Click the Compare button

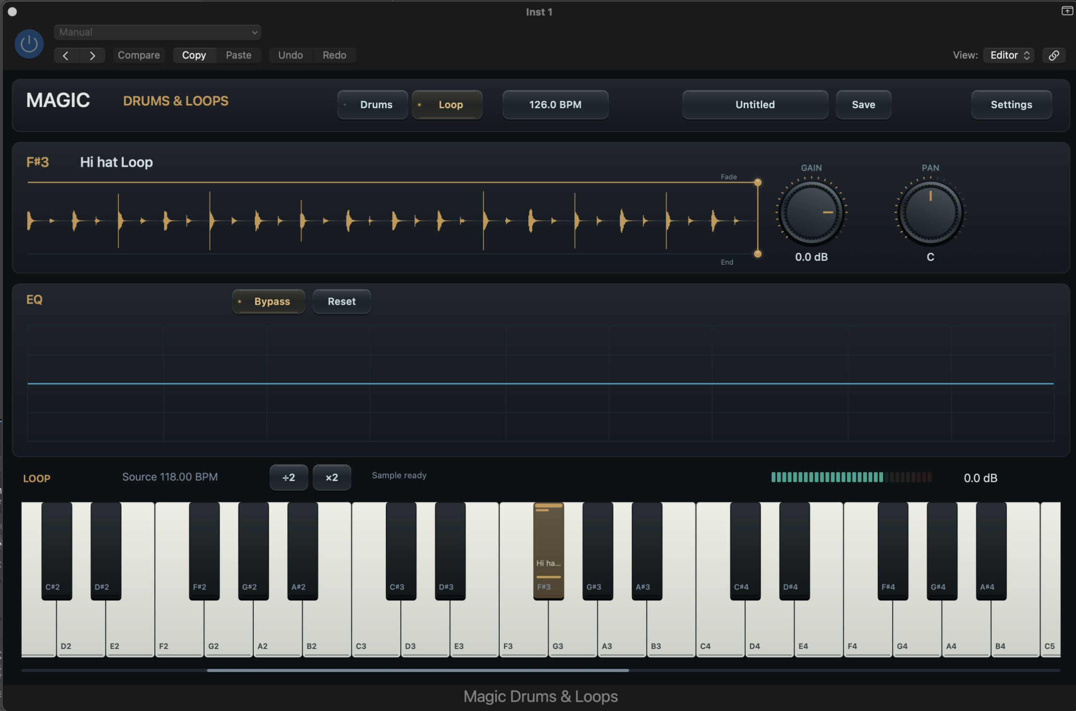tap(139, 55)
